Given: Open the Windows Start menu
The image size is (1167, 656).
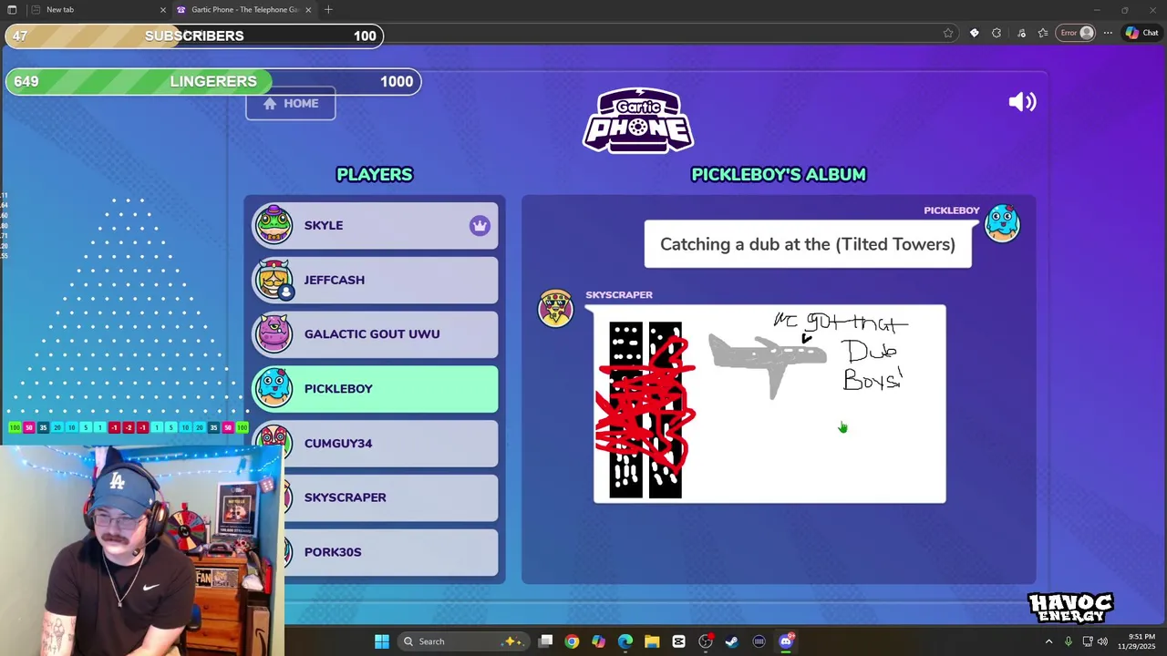Looking at the screenshot, I should point(382,641).
